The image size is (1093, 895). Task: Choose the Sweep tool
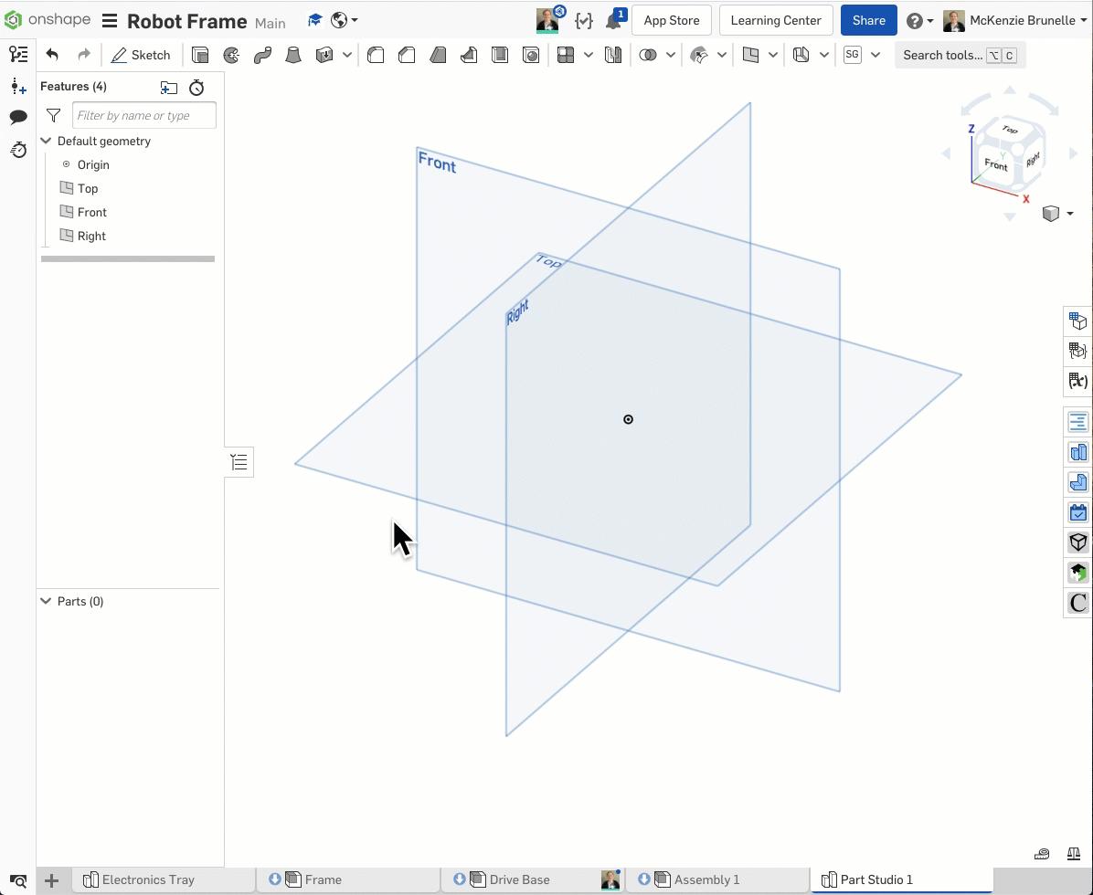[x=262, y=56]
